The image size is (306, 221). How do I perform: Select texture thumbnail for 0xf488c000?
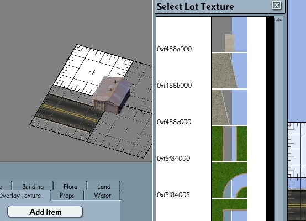230,107
